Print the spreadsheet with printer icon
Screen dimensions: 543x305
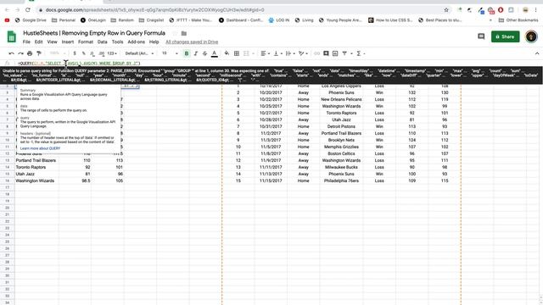[x=30, y=53]
